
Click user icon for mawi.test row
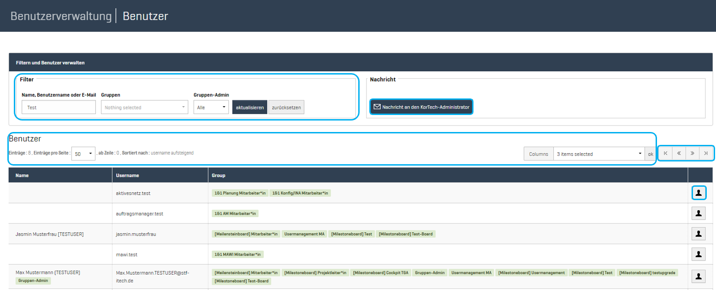pos(698,254)
